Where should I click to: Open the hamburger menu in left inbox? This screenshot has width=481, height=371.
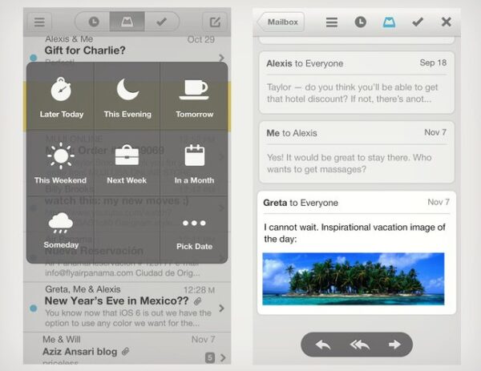(x=38, y=22)
